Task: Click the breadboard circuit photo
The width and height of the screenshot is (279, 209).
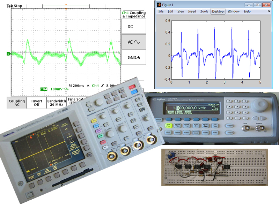Action: [219, 167]
